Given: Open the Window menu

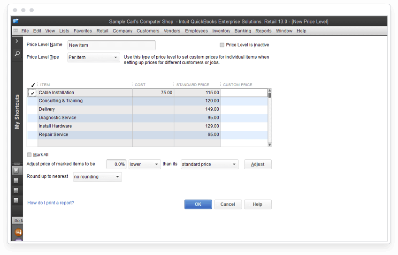Looking at the screenshot, I should click(x=284, y=31).
